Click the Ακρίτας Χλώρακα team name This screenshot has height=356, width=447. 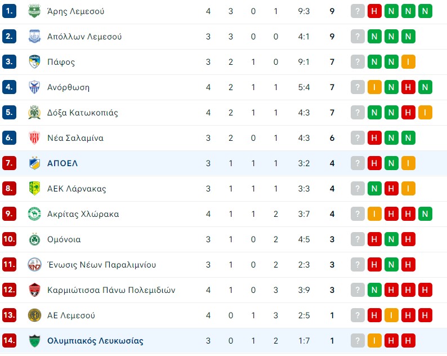click(83, 214)
